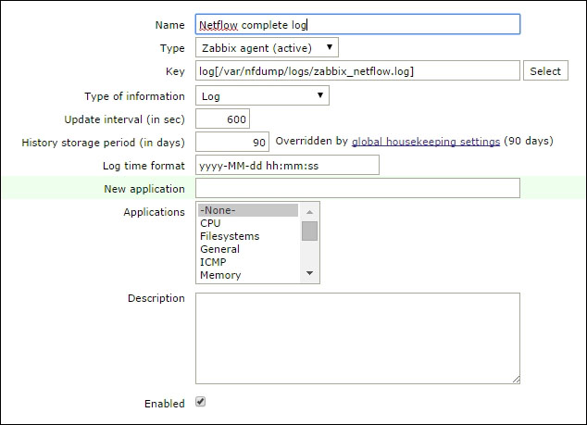
Task: Pick General in the Applications list
Action: (247, 249)
